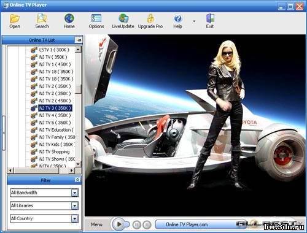The height and width of the screenshot is (233, 307).
Task: Click the video display area
Action: tap(195, 125)
